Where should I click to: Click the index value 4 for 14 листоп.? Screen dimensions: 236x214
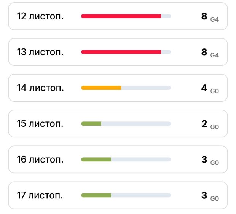pyautogui.click(x=204, y=88)
